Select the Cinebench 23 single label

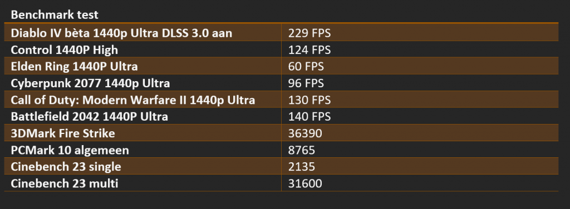tap(66, 167)
